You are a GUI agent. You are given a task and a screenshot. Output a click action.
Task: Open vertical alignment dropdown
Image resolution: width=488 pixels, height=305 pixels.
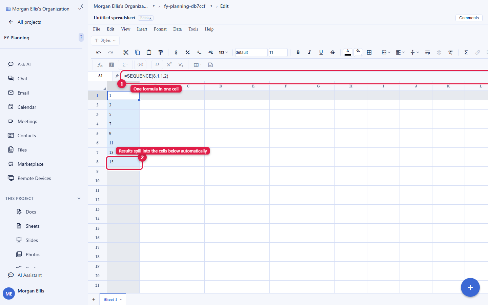(x=414, y=53)
